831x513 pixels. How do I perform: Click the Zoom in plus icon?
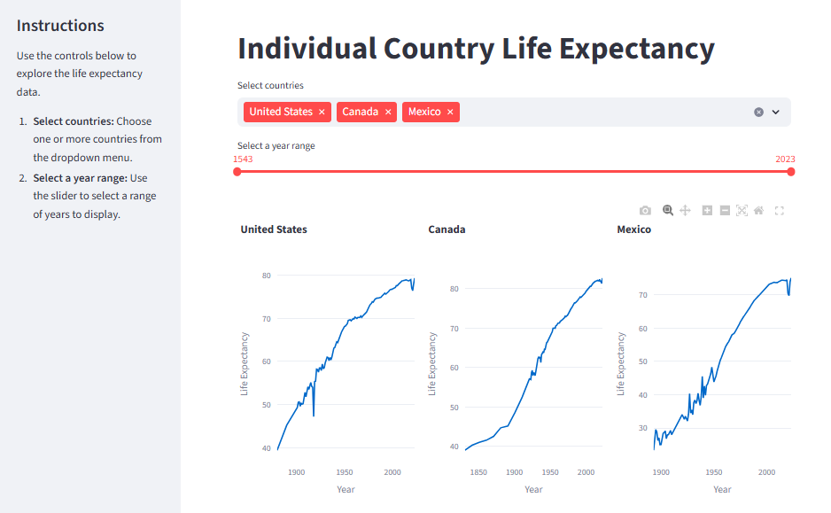click(x=707, y=210)
